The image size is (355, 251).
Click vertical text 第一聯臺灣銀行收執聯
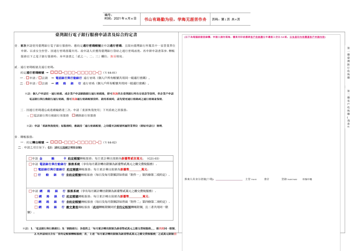click(x=348, y=63)
